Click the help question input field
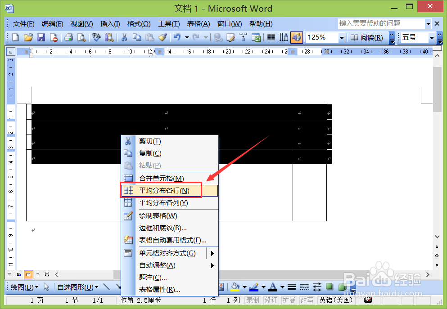This screenshot has height=309, width=447. 381,24
